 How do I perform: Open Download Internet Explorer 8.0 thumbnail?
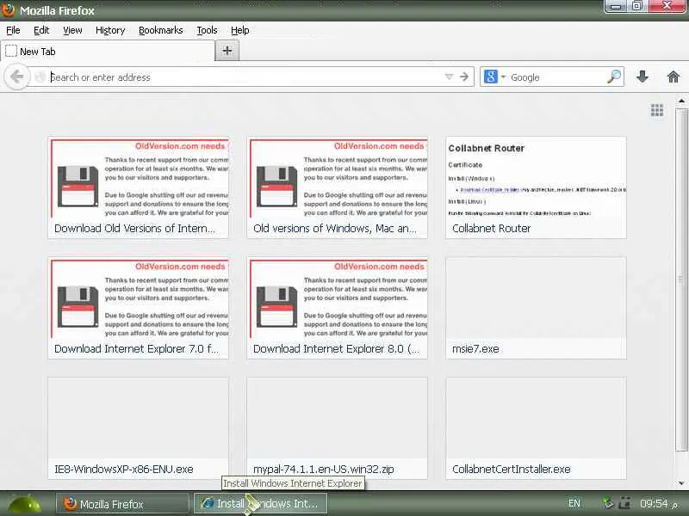pyautogui.click(x=337, y=308)
